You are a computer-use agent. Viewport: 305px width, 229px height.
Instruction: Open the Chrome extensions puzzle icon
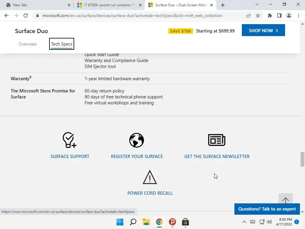pyautogui.click(x=270, y=16)
